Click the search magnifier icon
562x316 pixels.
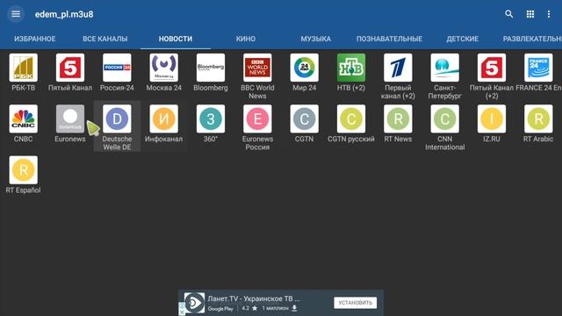pyautogui.click(x=508, y=14)
